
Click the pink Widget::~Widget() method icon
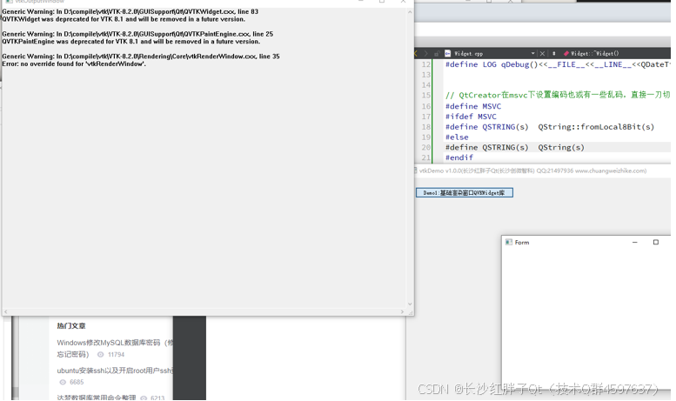pos(566,53)
